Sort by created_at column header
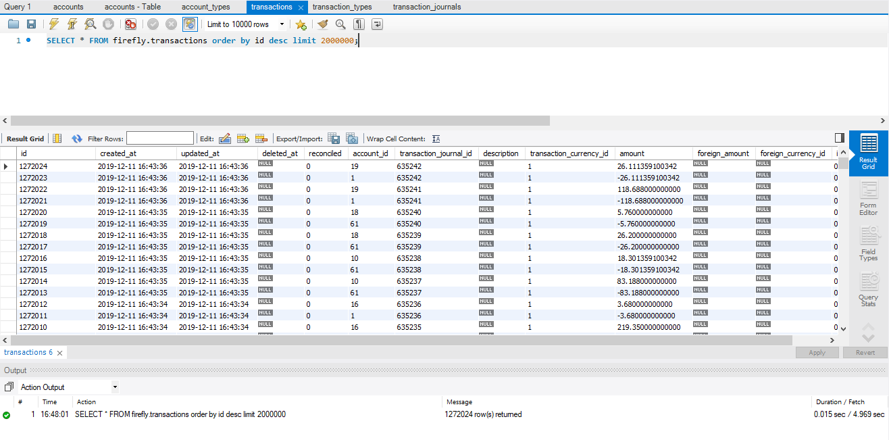The height and width of the screenshot is (440, 889). pos(136,153)
